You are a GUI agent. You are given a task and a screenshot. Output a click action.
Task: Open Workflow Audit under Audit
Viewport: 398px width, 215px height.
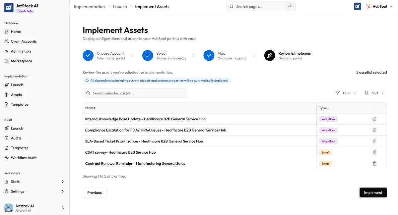coord(23,157)
